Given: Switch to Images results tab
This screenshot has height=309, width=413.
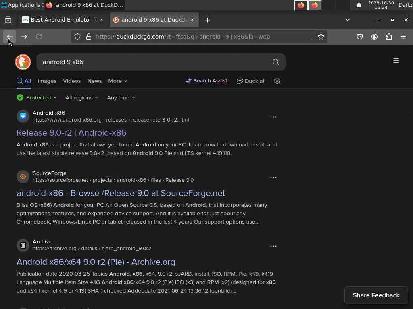Looking at the screenshot, I should [x=47, y=81].
